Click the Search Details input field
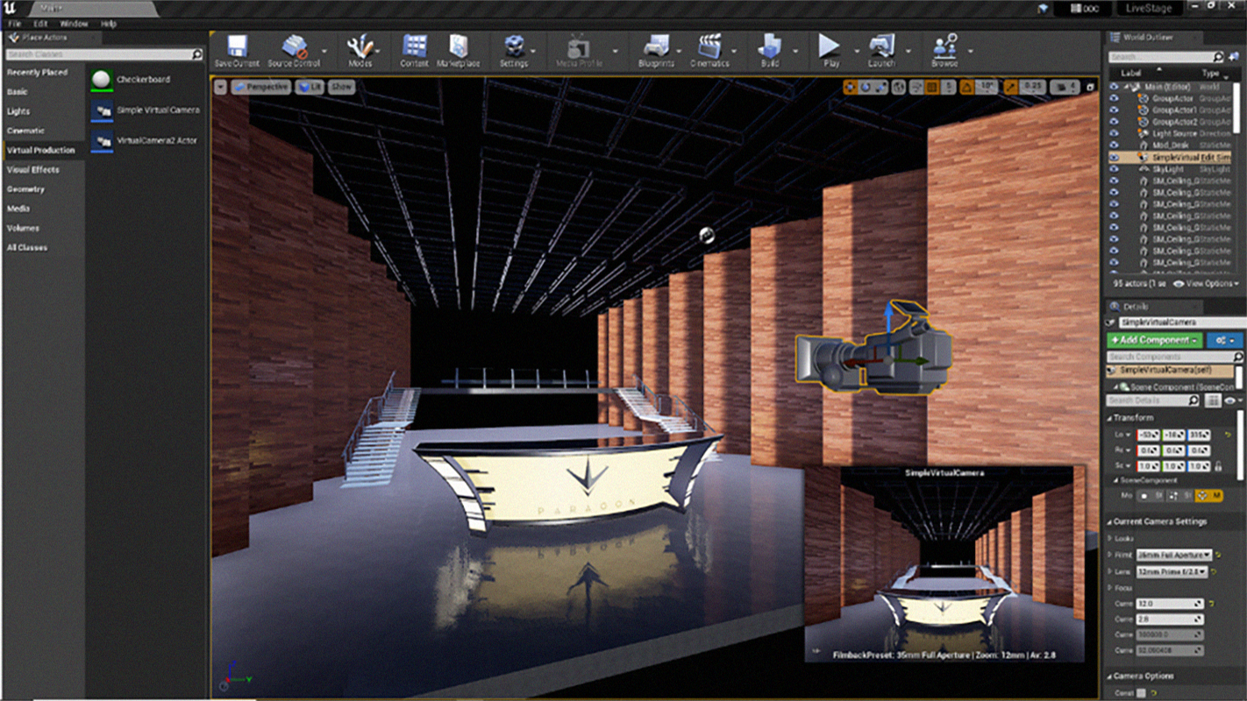Viewport: 1247px width, 701px height. [x=1154, y=400]
